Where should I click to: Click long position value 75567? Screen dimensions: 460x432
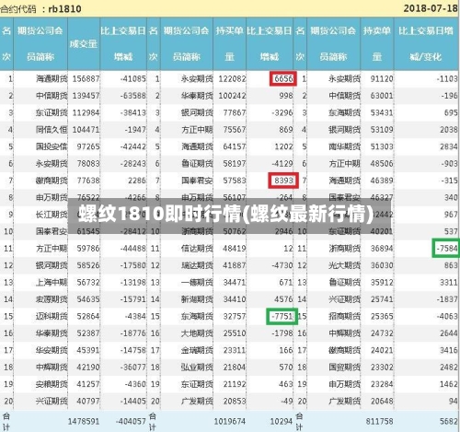pos(235,130)
